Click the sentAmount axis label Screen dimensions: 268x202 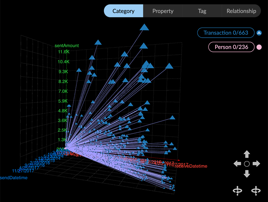coord(67,45)
